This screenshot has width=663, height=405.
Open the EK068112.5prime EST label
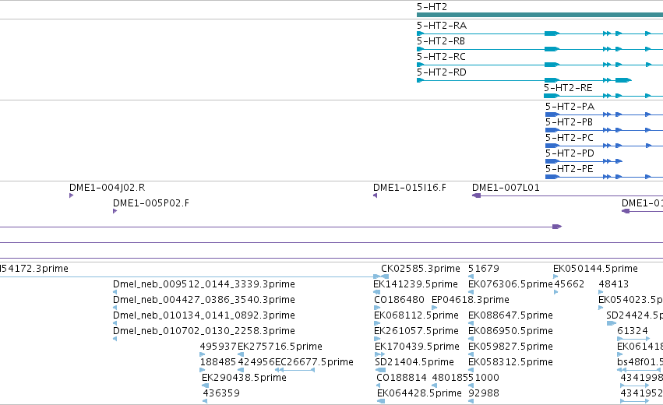(x=416, y=316)
